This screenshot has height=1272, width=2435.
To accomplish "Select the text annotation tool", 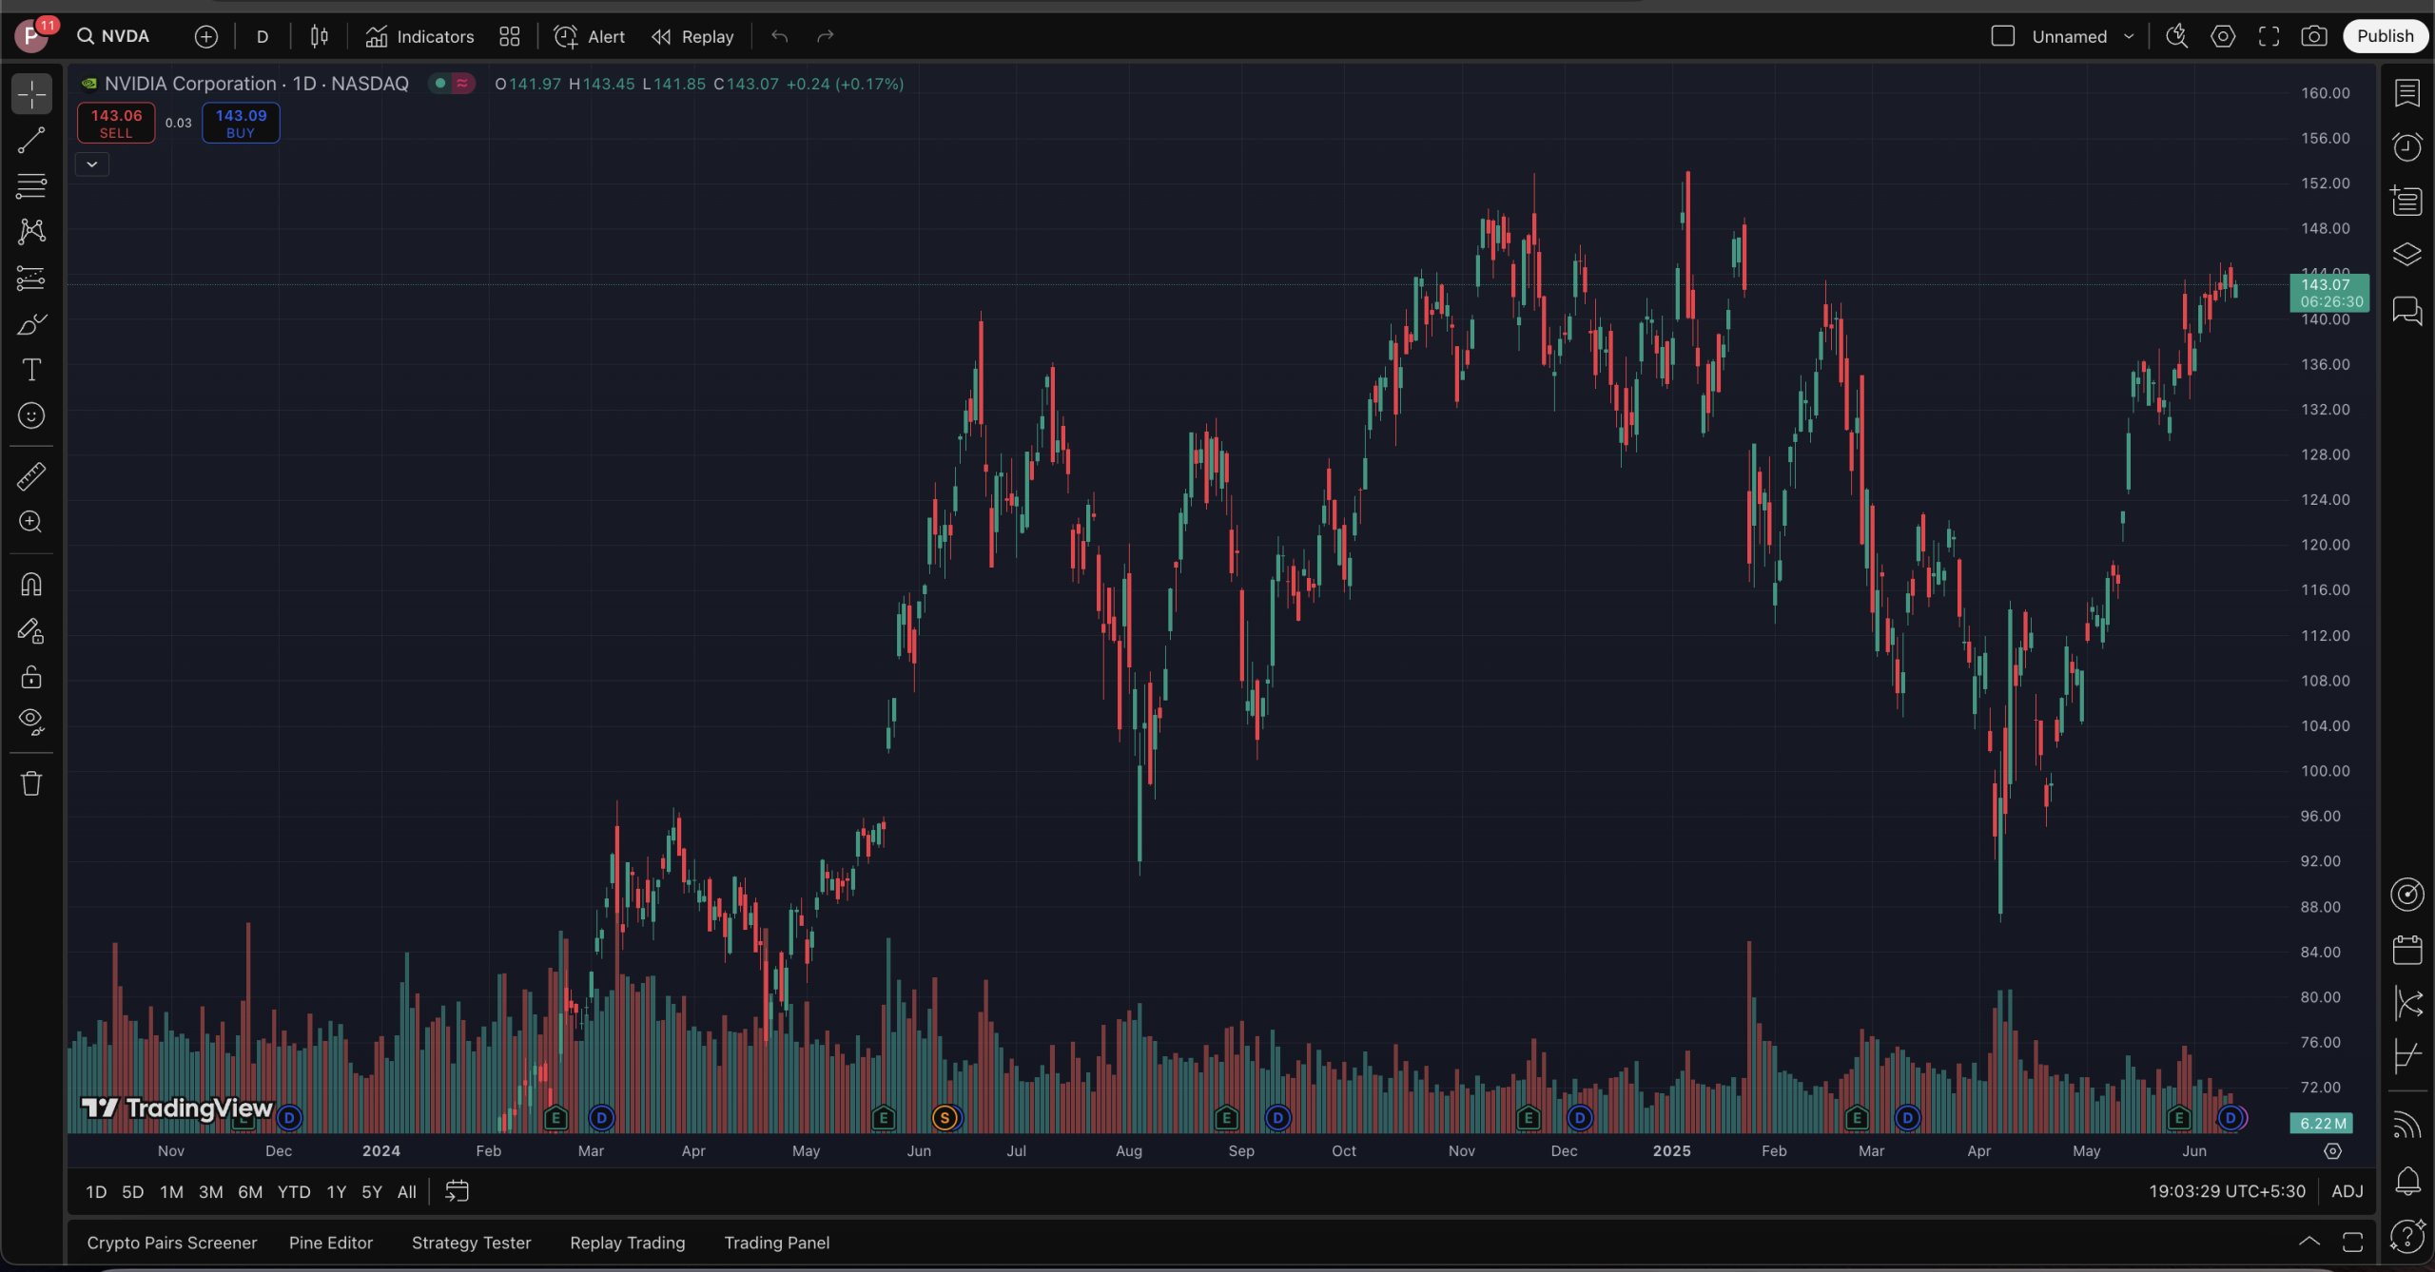I will coord(31,370).
